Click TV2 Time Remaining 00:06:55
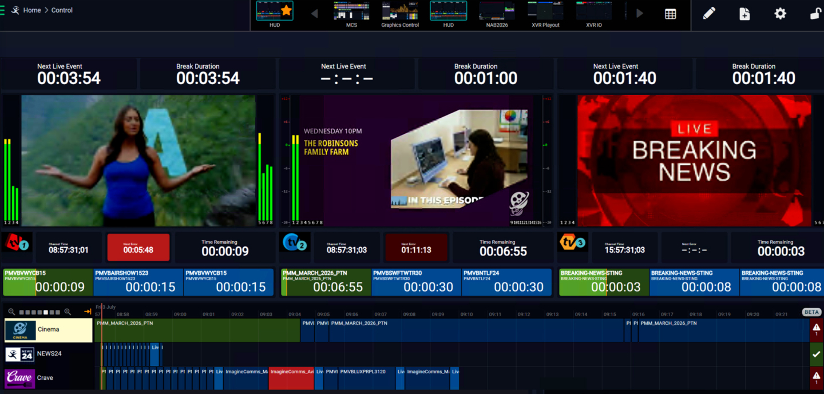Screen dimensions: 824x394 (503, 248)
